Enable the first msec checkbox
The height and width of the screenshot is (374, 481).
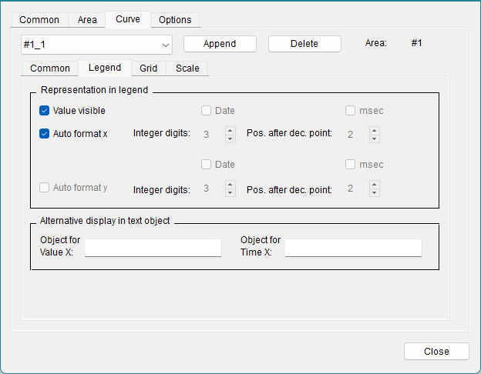(x=351, y=111)
